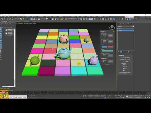Image resolution: width=151 pixels, height=113 pixels.
Task: Open the Edit menu in menu bar
Action: (x=5, y=17)
